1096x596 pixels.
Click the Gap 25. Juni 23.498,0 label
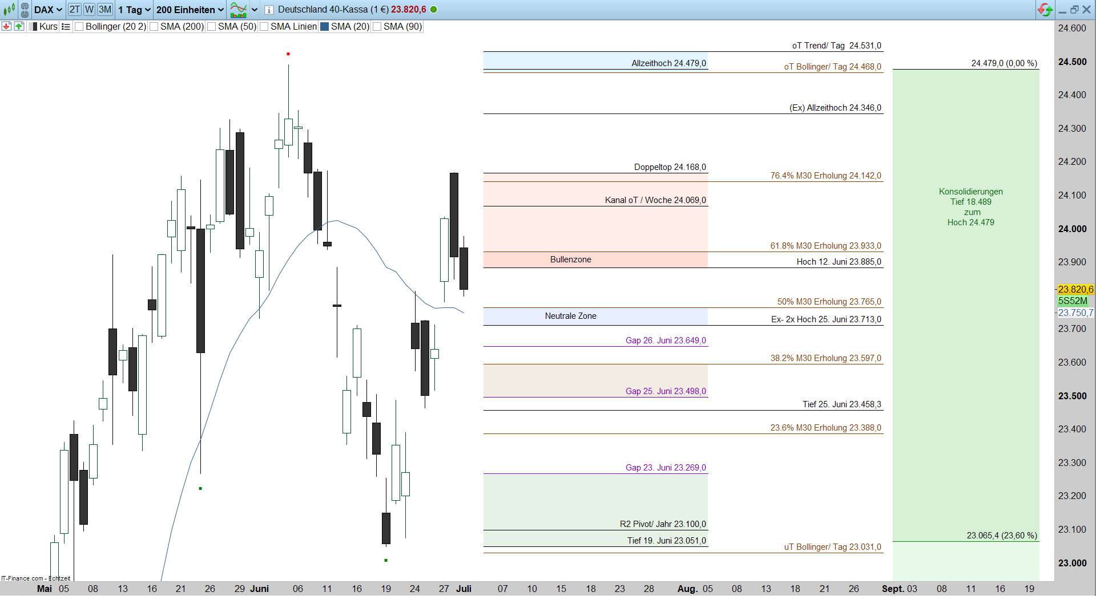click(x=666, y=391)
